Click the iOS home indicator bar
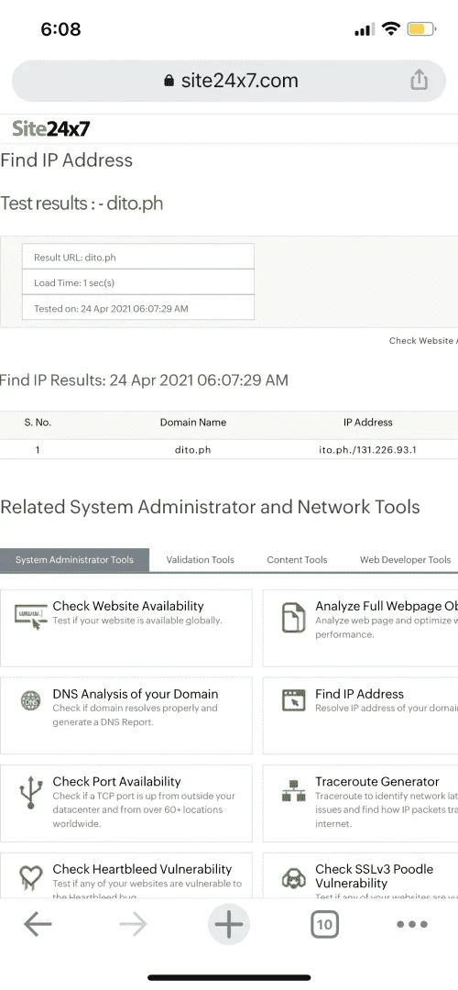458x990 pixels. (x=229, y=977)
